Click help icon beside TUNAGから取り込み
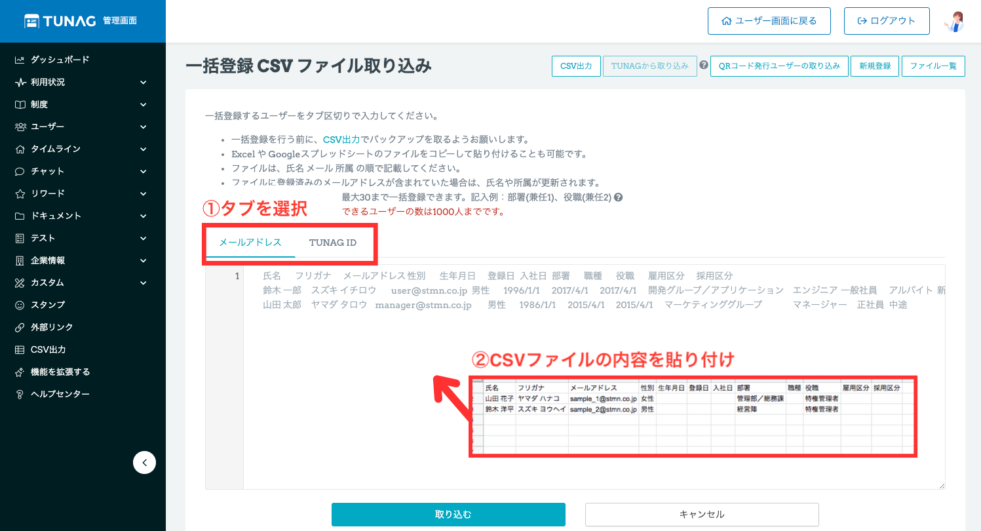981x531 pixels. (704, 66)
